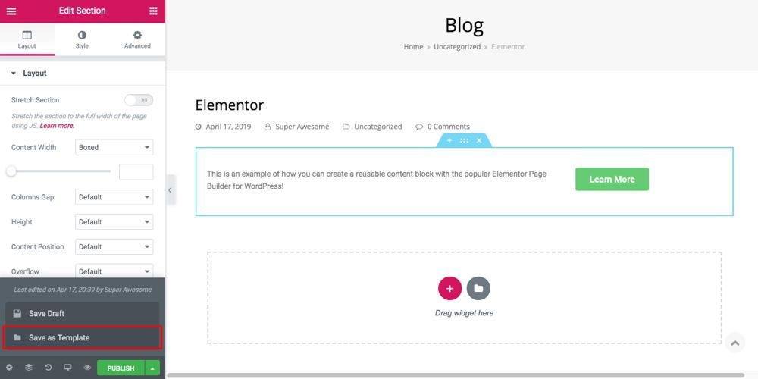758x379 pixels.
Task: Collapse the Layout section heading
Action: point(34,74)
